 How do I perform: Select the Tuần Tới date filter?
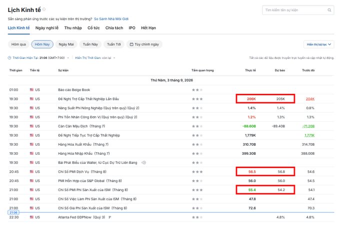(x=114, y=44)
